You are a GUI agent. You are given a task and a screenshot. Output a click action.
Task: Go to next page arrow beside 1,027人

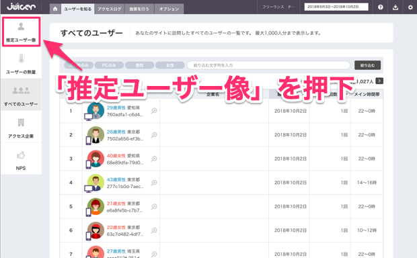[379, 81]
